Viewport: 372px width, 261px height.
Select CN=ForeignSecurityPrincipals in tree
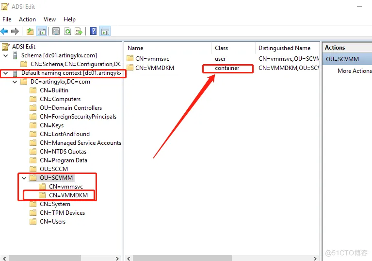[x=78, y=117]
